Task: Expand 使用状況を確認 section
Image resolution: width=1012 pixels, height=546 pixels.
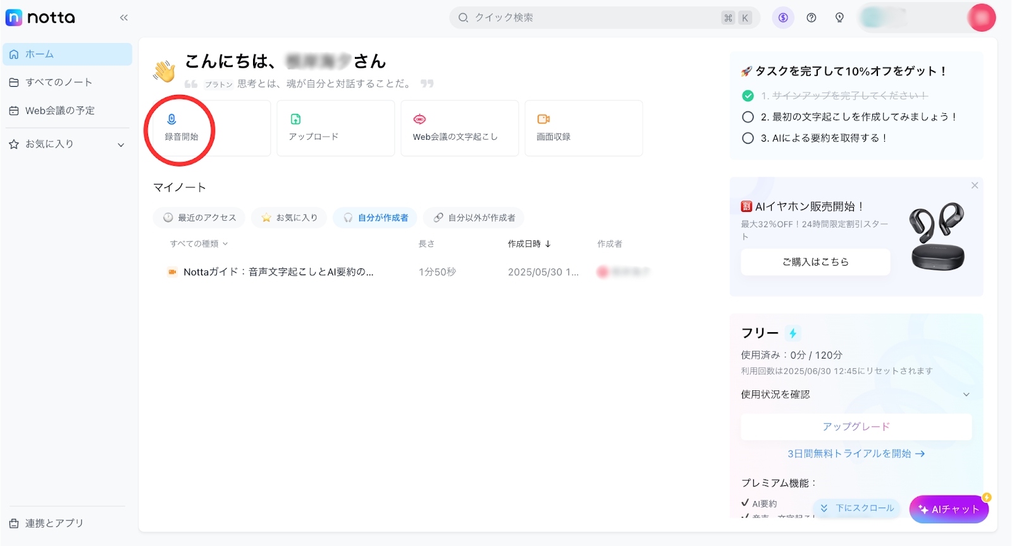Action: 966,395
